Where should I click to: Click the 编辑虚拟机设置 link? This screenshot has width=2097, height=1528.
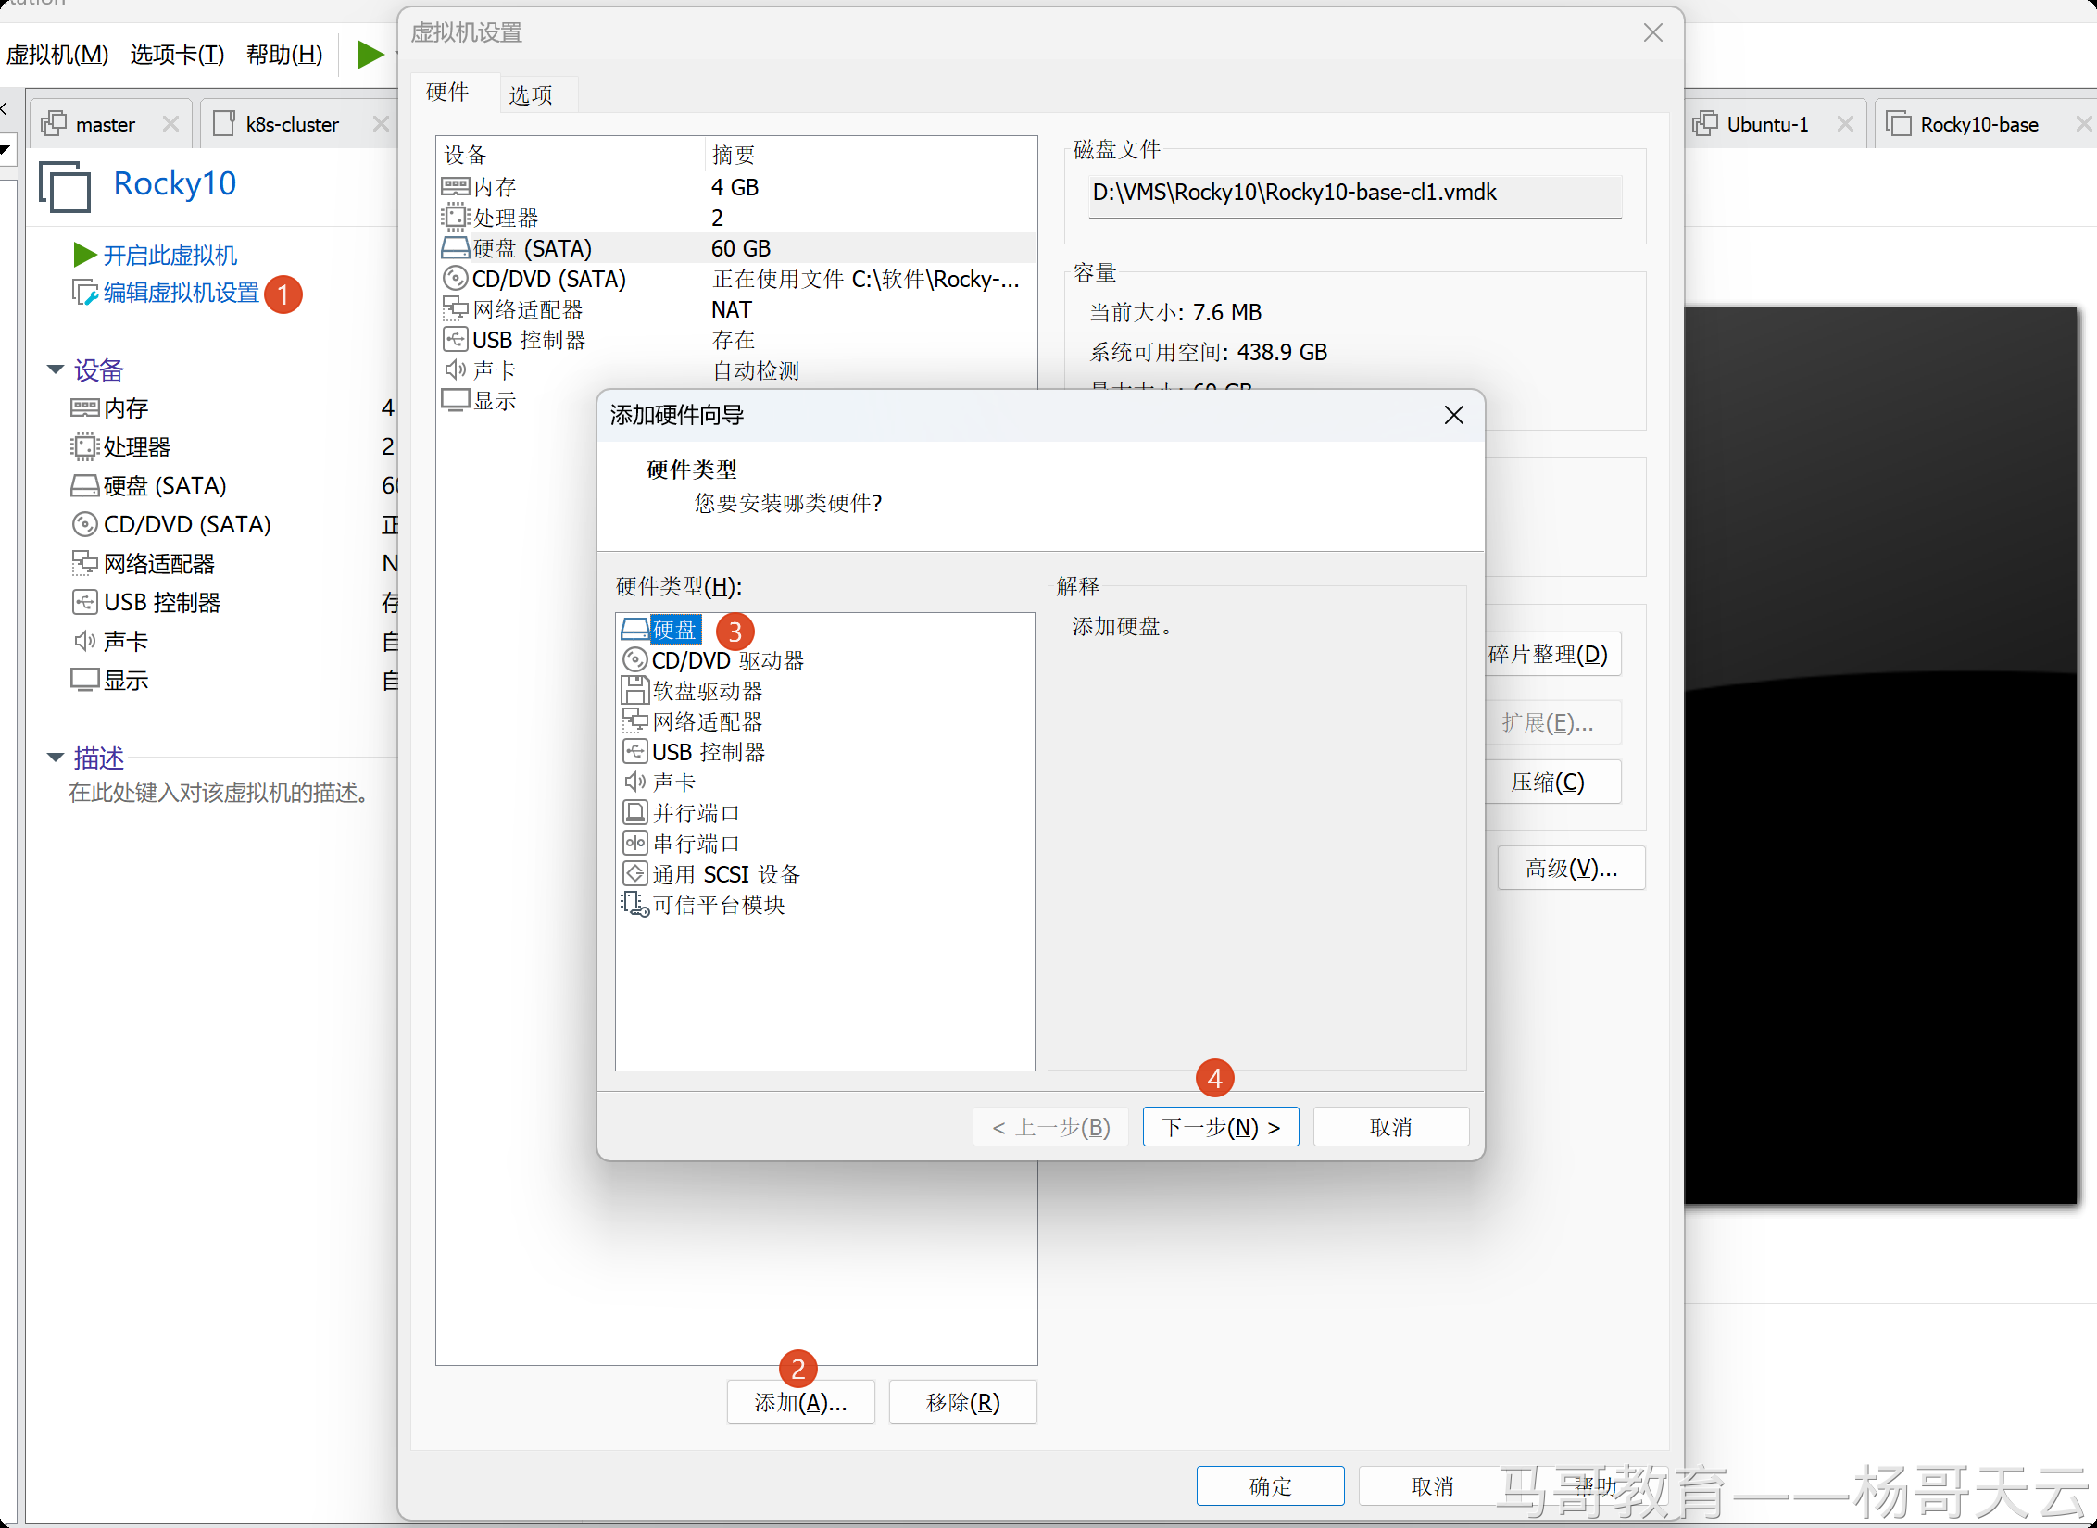coord(181,293)
